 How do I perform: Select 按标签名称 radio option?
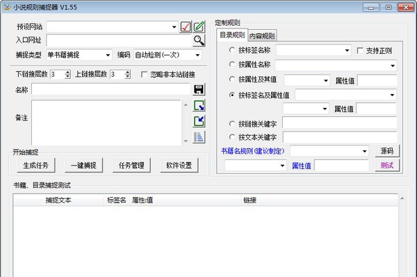[232, 50]
